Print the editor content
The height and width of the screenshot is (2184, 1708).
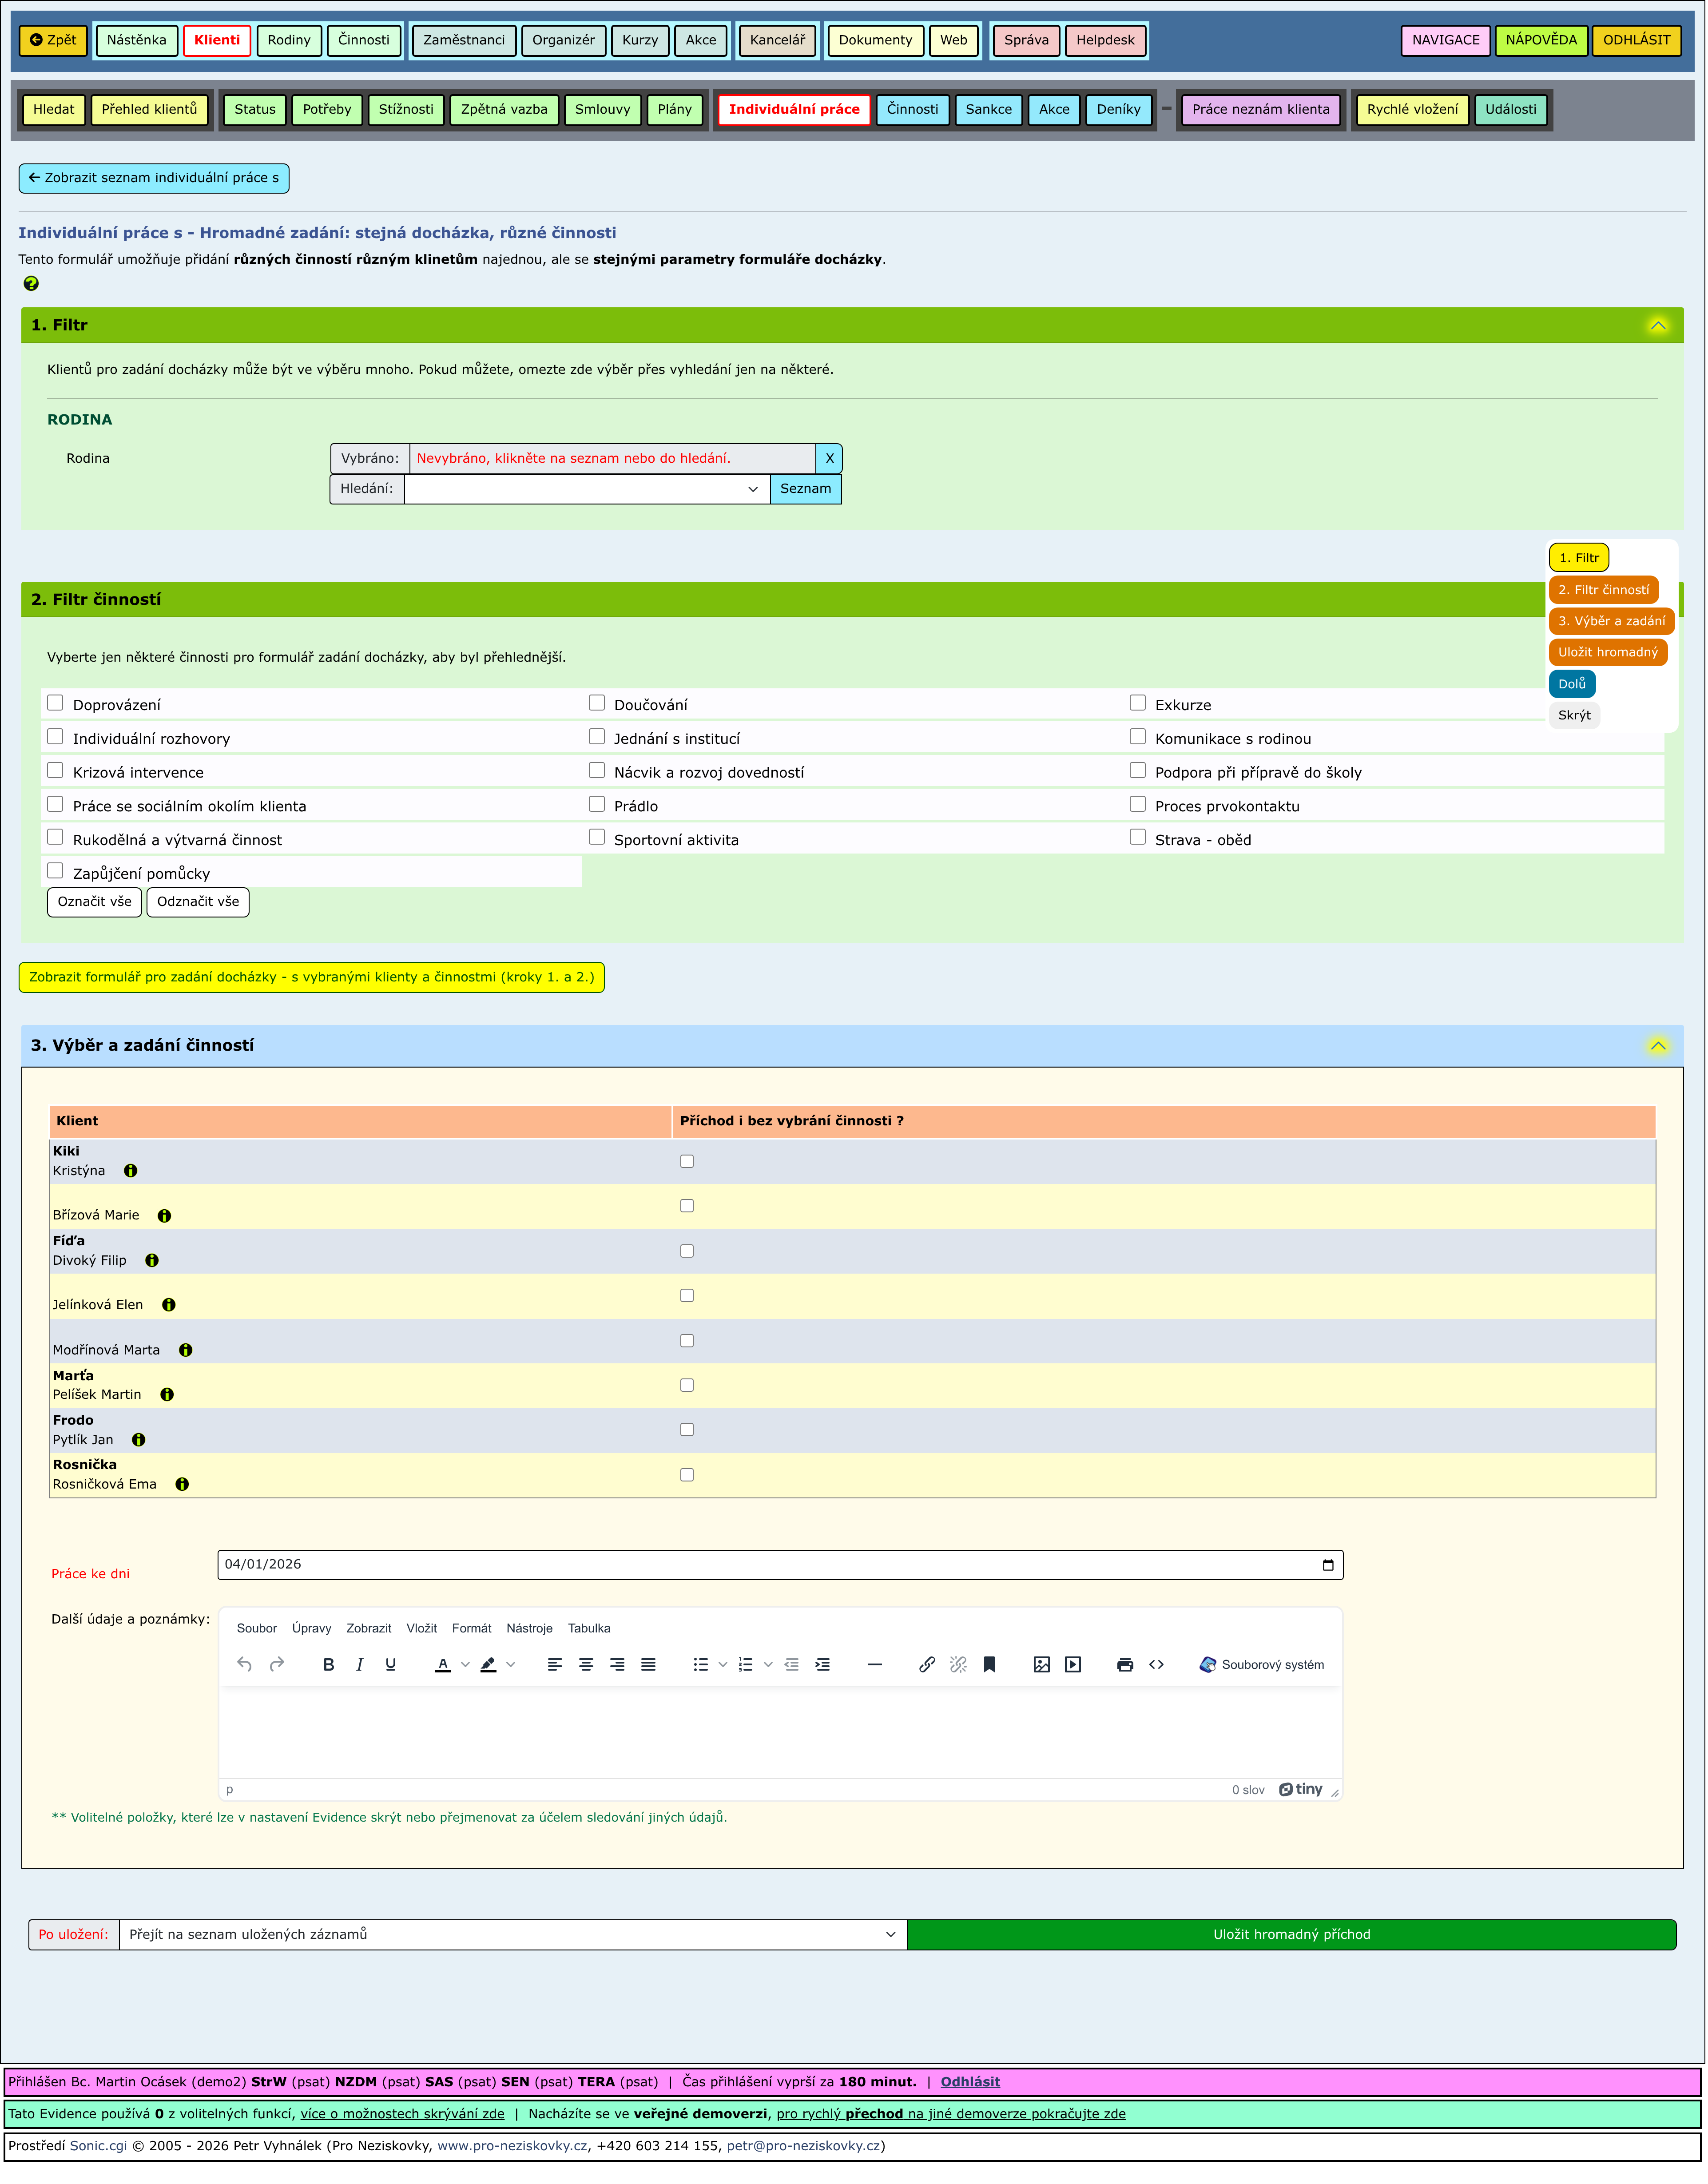pyautogui.click(x=1125, y=1665)
